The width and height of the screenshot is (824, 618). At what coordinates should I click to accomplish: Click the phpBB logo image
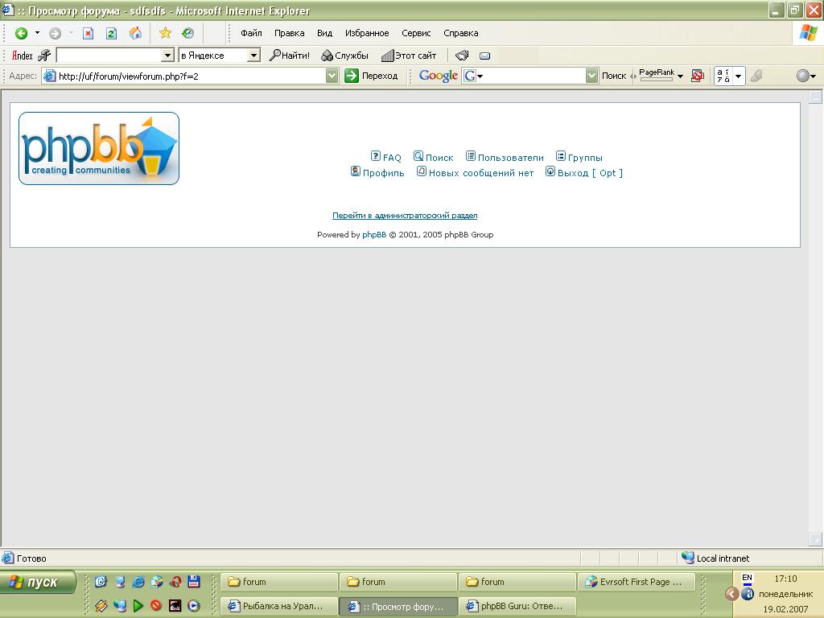(99, 149)
